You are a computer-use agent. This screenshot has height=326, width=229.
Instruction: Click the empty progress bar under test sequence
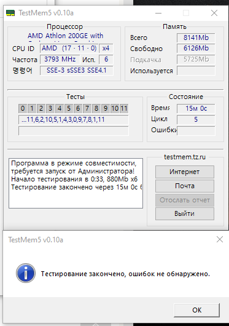74,131
